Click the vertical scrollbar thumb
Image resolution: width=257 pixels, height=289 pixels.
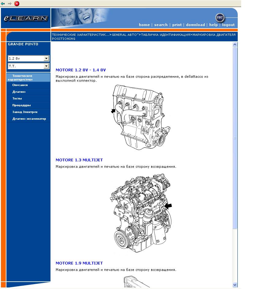point(235,138)
